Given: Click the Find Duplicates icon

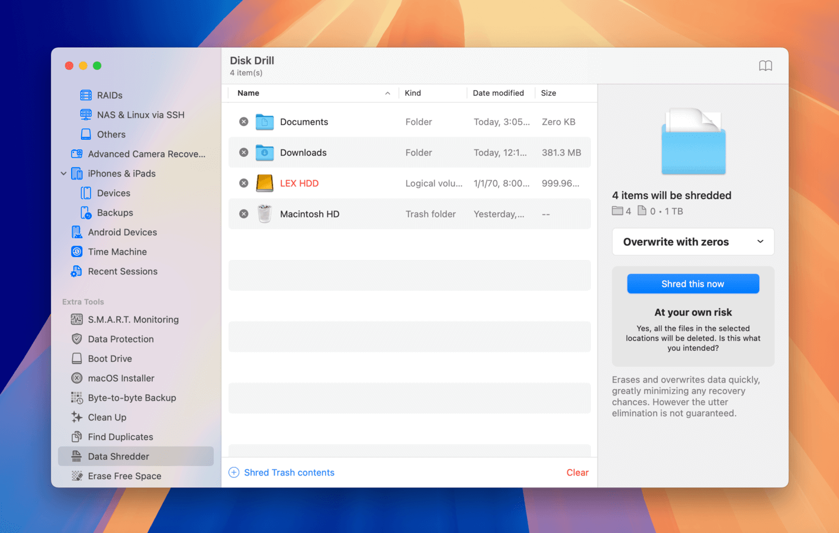Looking at the screenshot, I should click(77, 437).
